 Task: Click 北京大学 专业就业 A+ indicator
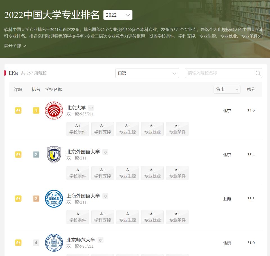coord(152,129)
